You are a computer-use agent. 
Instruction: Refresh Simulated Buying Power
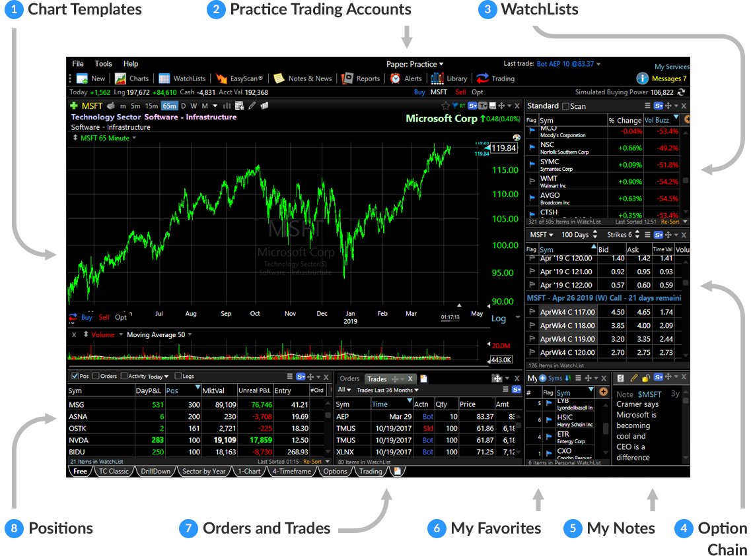point(681,92)
